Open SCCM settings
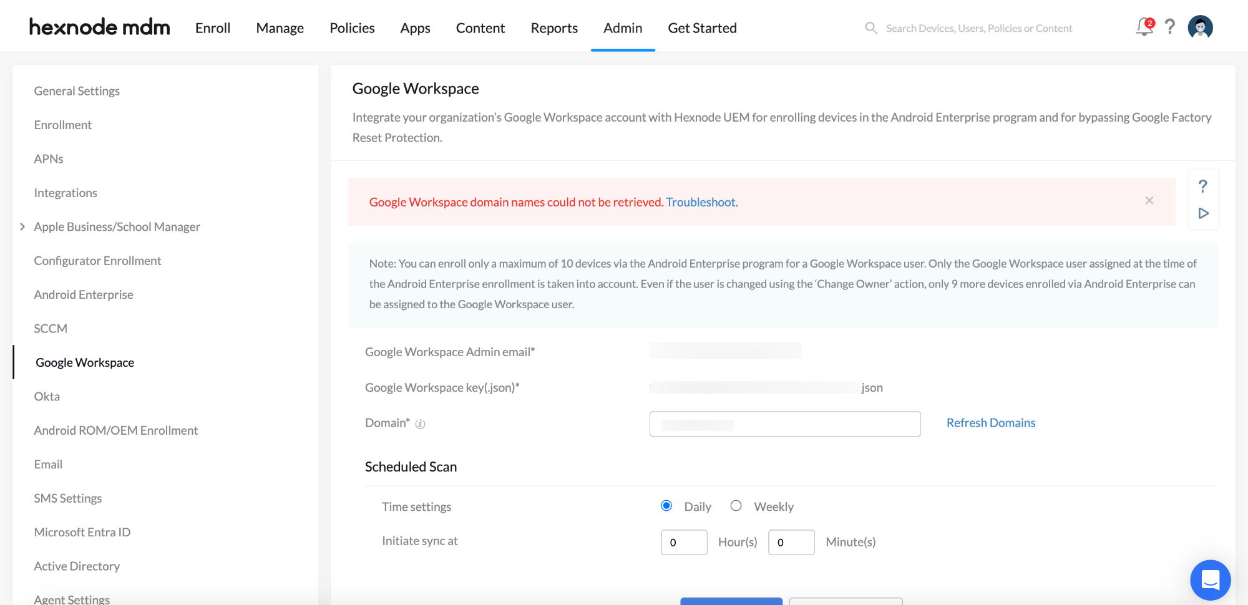This screenshot has width=1248, height=605. [x=51, y=329]
